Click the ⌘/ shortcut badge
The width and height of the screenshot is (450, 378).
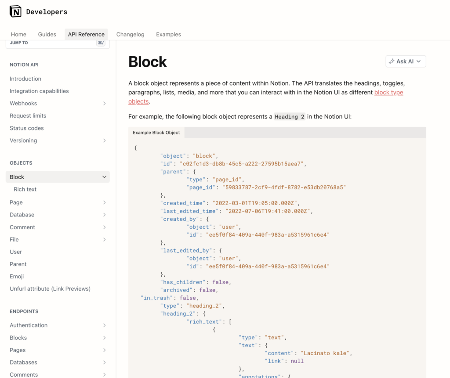(101, 43)
